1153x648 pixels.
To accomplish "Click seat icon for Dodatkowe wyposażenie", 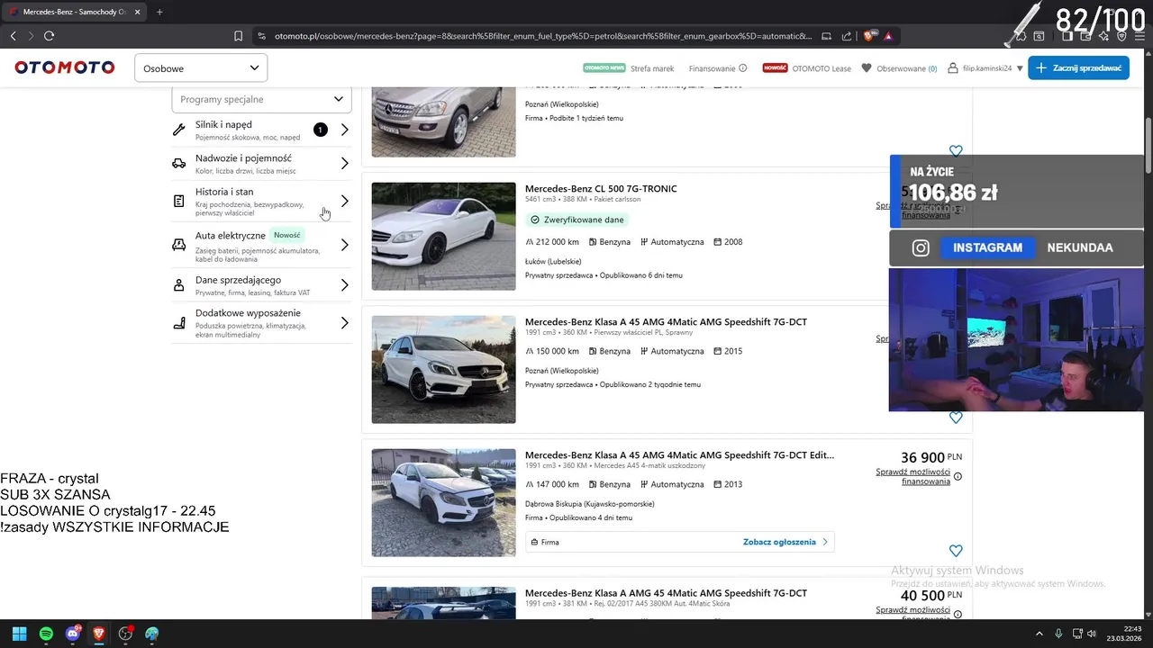I will pos(178,323).
